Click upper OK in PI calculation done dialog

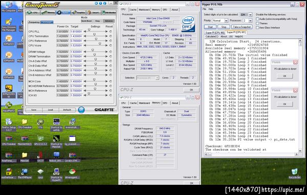pos(284,76)
